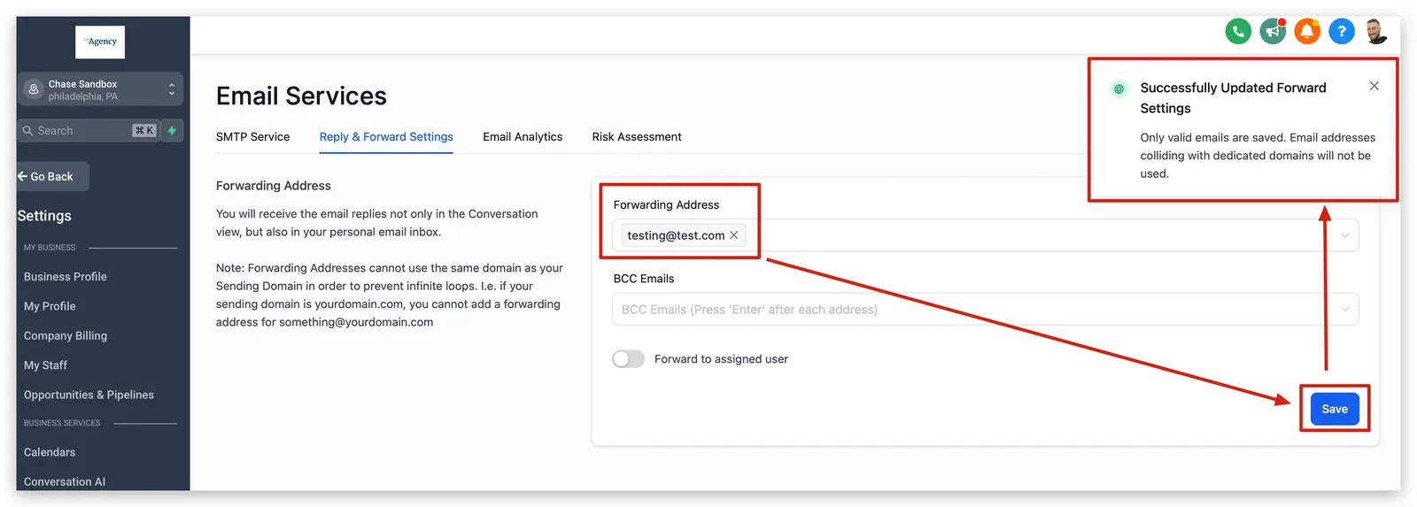Click the green phone dialer icon
This screenshot has width=1417, height=507.
click(x=1238, y=32)
